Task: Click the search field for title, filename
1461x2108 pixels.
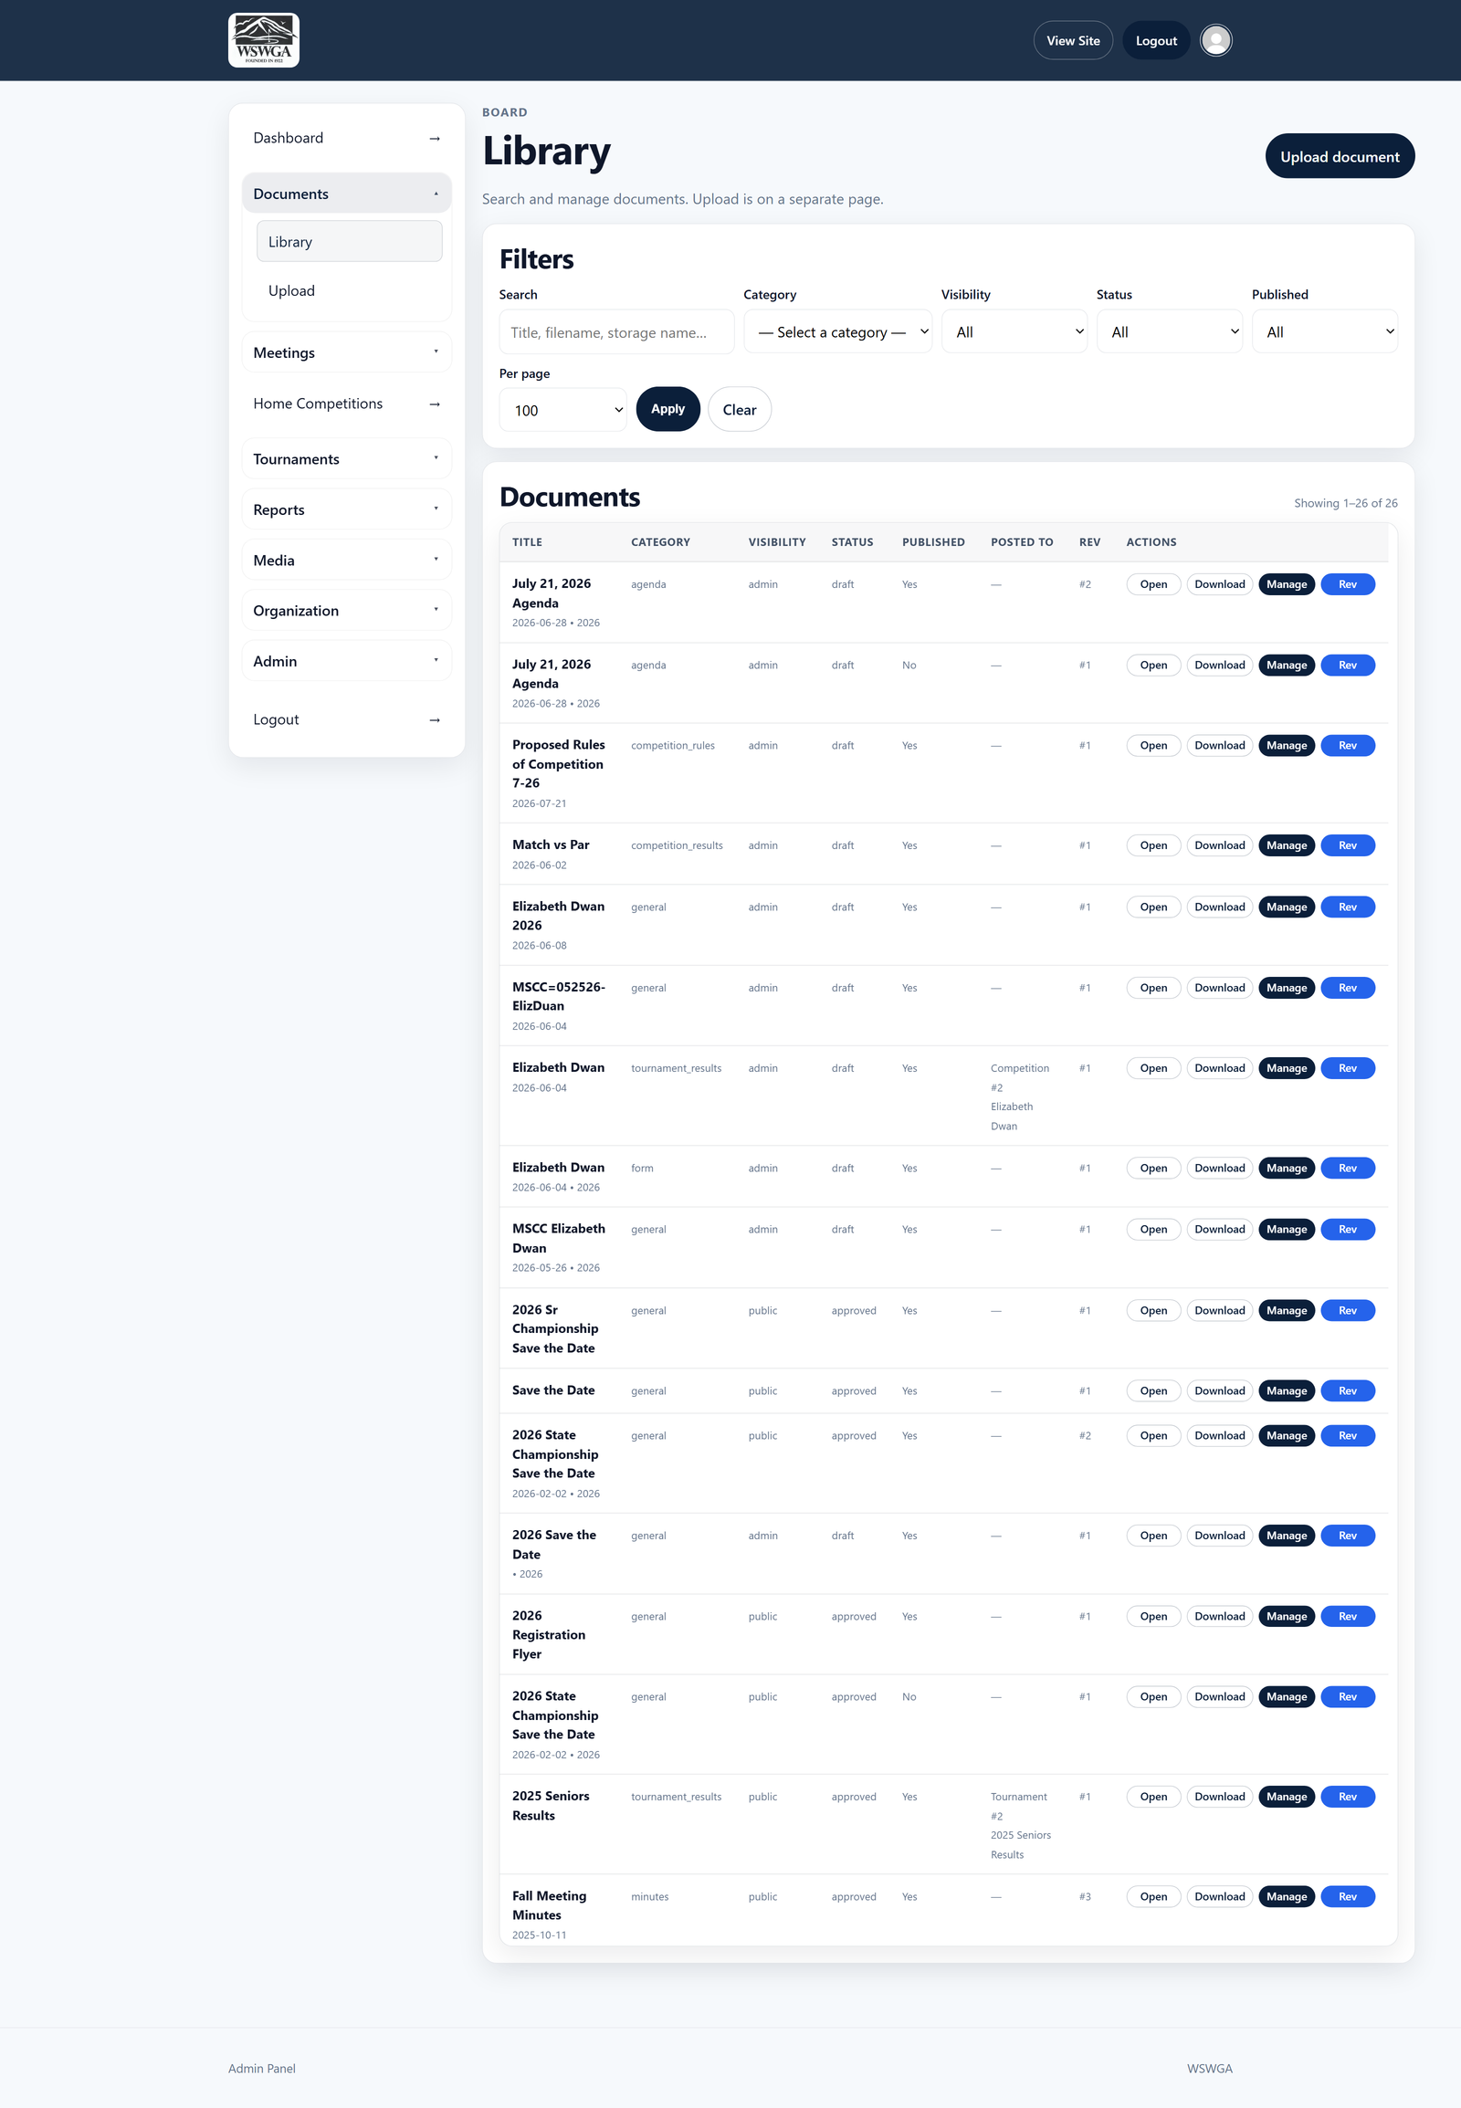Action: (x=616, y=331)
